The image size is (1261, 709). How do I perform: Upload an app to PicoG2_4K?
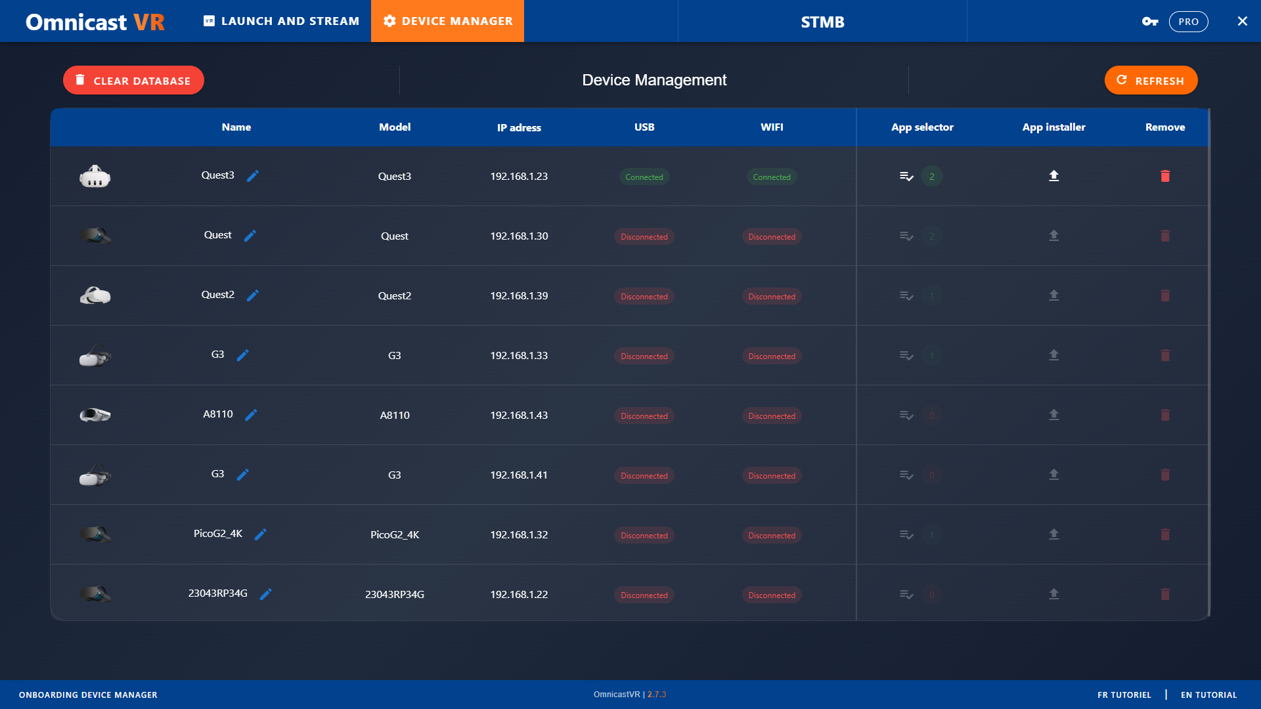click(x=1053, y=534)
